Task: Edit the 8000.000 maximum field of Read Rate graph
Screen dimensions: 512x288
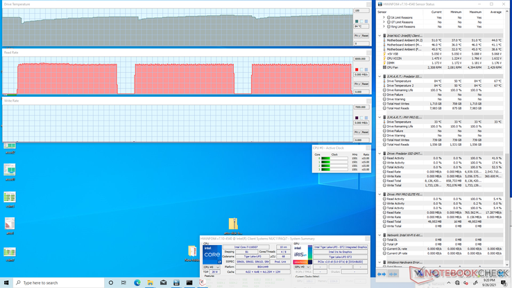Action: 361,59
